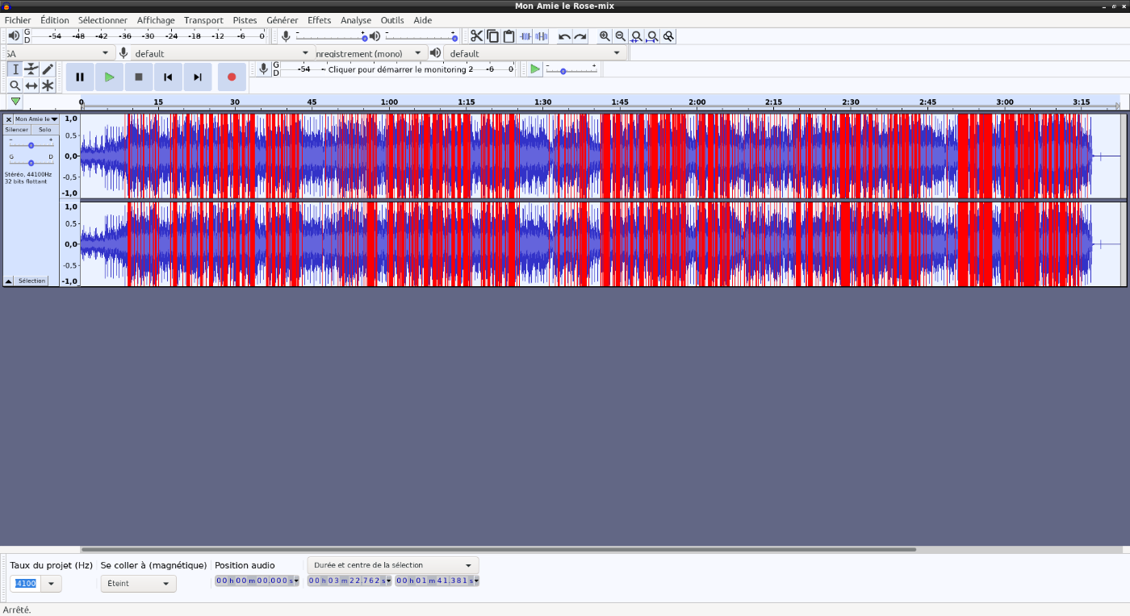This screenshot has width=1130, height=616.
Task: Click the track pan G/D slider
Action: click(x=31, y=163)
